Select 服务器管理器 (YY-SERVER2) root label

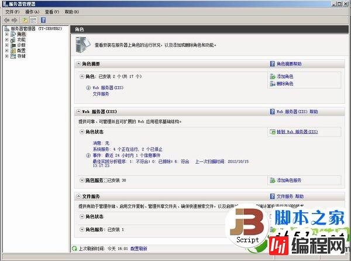(x=36, y=29)
